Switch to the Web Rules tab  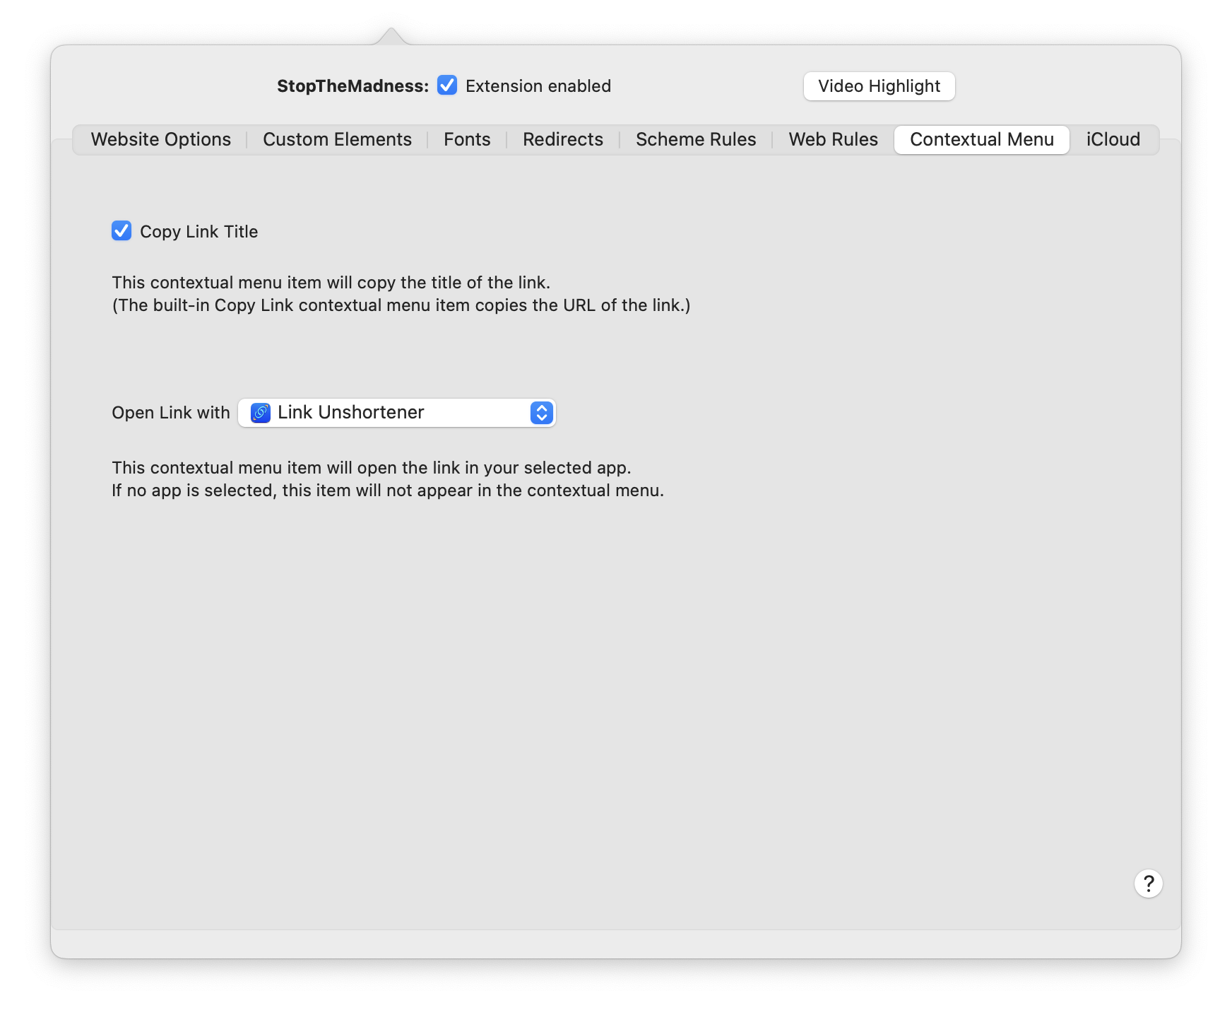click(x=833, y=140)
